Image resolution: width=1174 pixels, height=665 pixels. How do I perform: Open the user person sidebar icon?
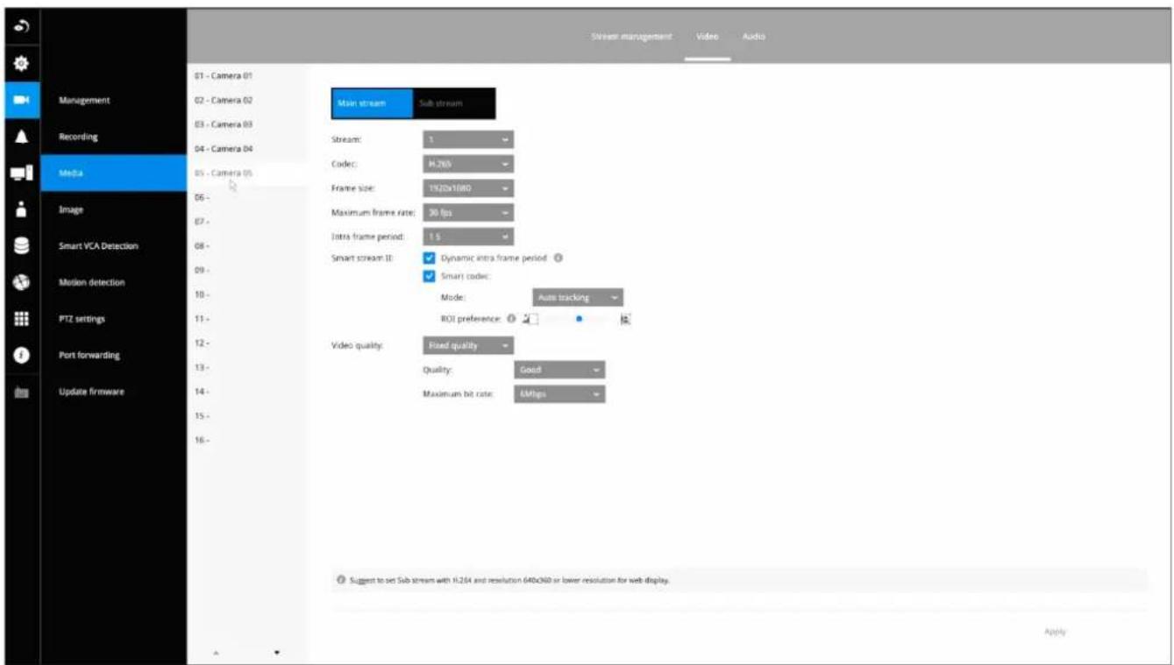21,210
